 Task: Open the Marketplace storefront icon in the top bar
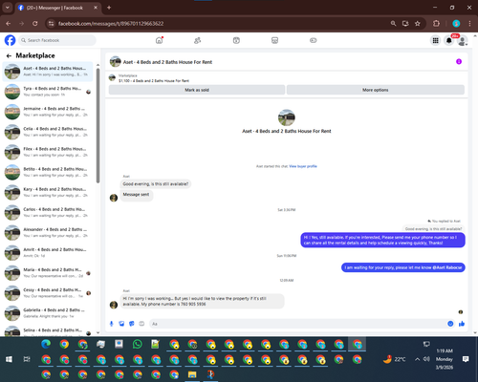point(274,40)
